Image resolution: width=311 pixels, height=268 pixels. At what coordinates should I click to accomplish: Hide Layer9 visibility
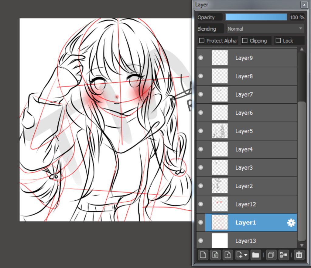pyautogui.click(x=201, y=58)
